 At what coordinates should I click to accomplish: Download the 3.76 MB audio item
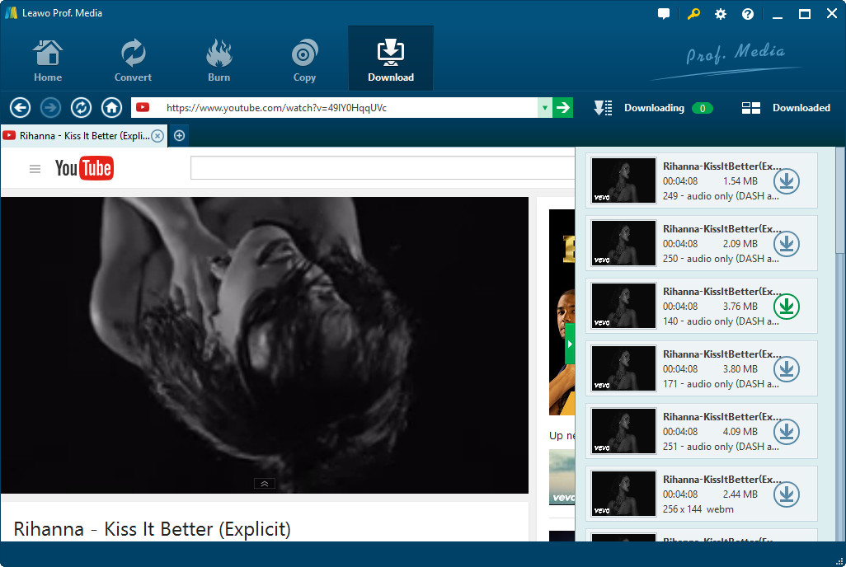point(787,307)
